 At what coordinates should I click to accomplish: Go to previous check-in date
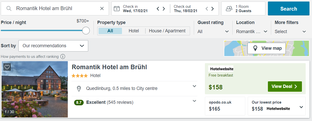pyautogui.click(x=158, y=9)
